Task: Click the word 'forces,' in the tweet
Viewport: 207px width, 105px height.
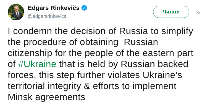Action: [x=22, y=75]
